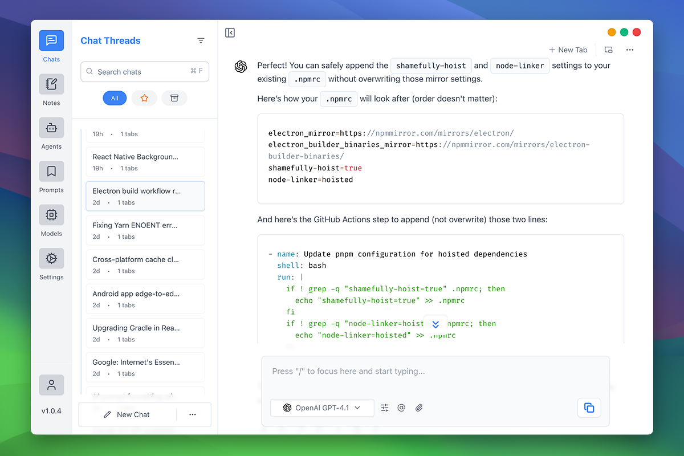Open Upgrading Gradle in Rea... thread

click(x=145, y=333)
